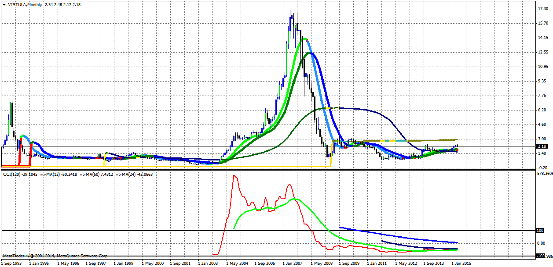Click the =>MA(24) -42.0663 indicator value
This screenshot has height=267, width=553.
click(x=135, y=174)
